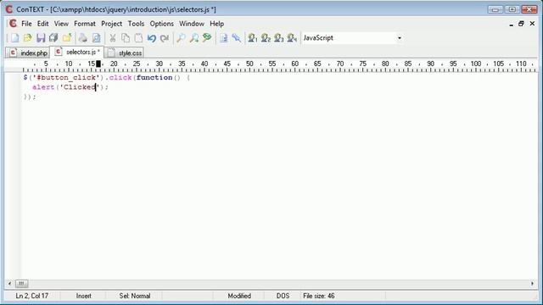Click the Print icon
The width and height of the screenshot is (543, 305).
click(x=83, y=38)
